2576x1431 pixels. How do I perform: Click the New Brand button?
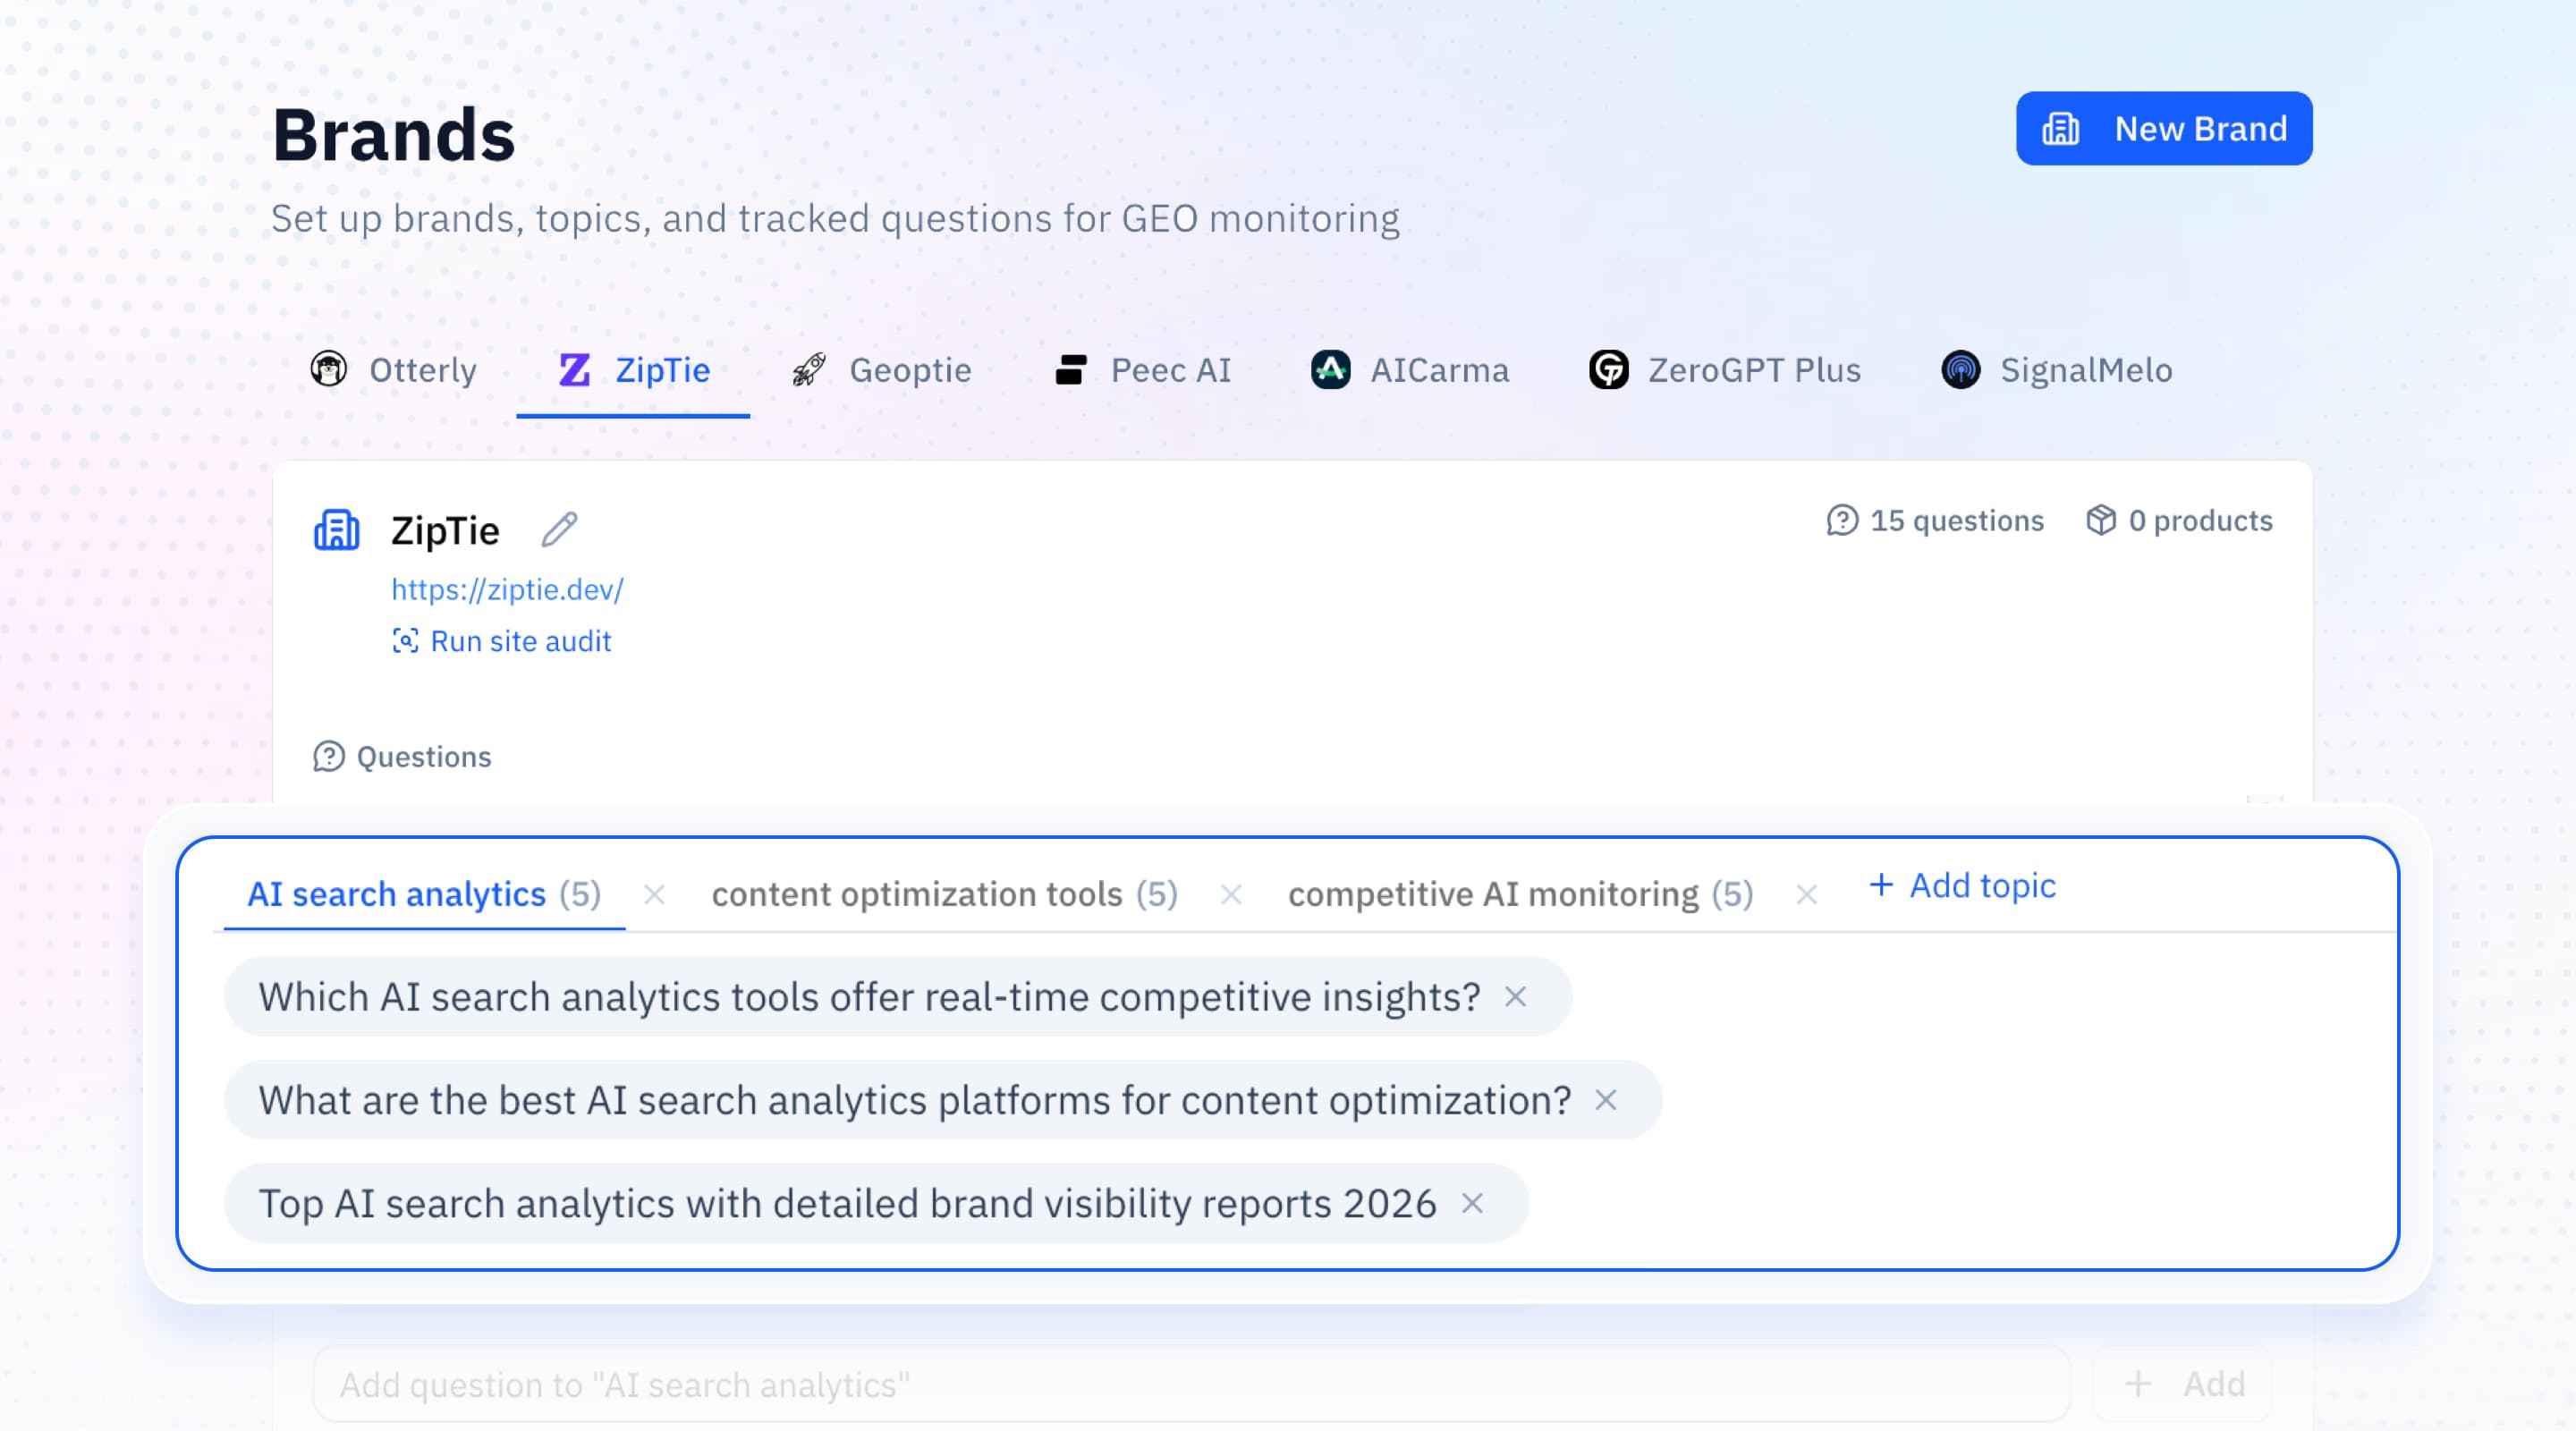coord(2163,129)
